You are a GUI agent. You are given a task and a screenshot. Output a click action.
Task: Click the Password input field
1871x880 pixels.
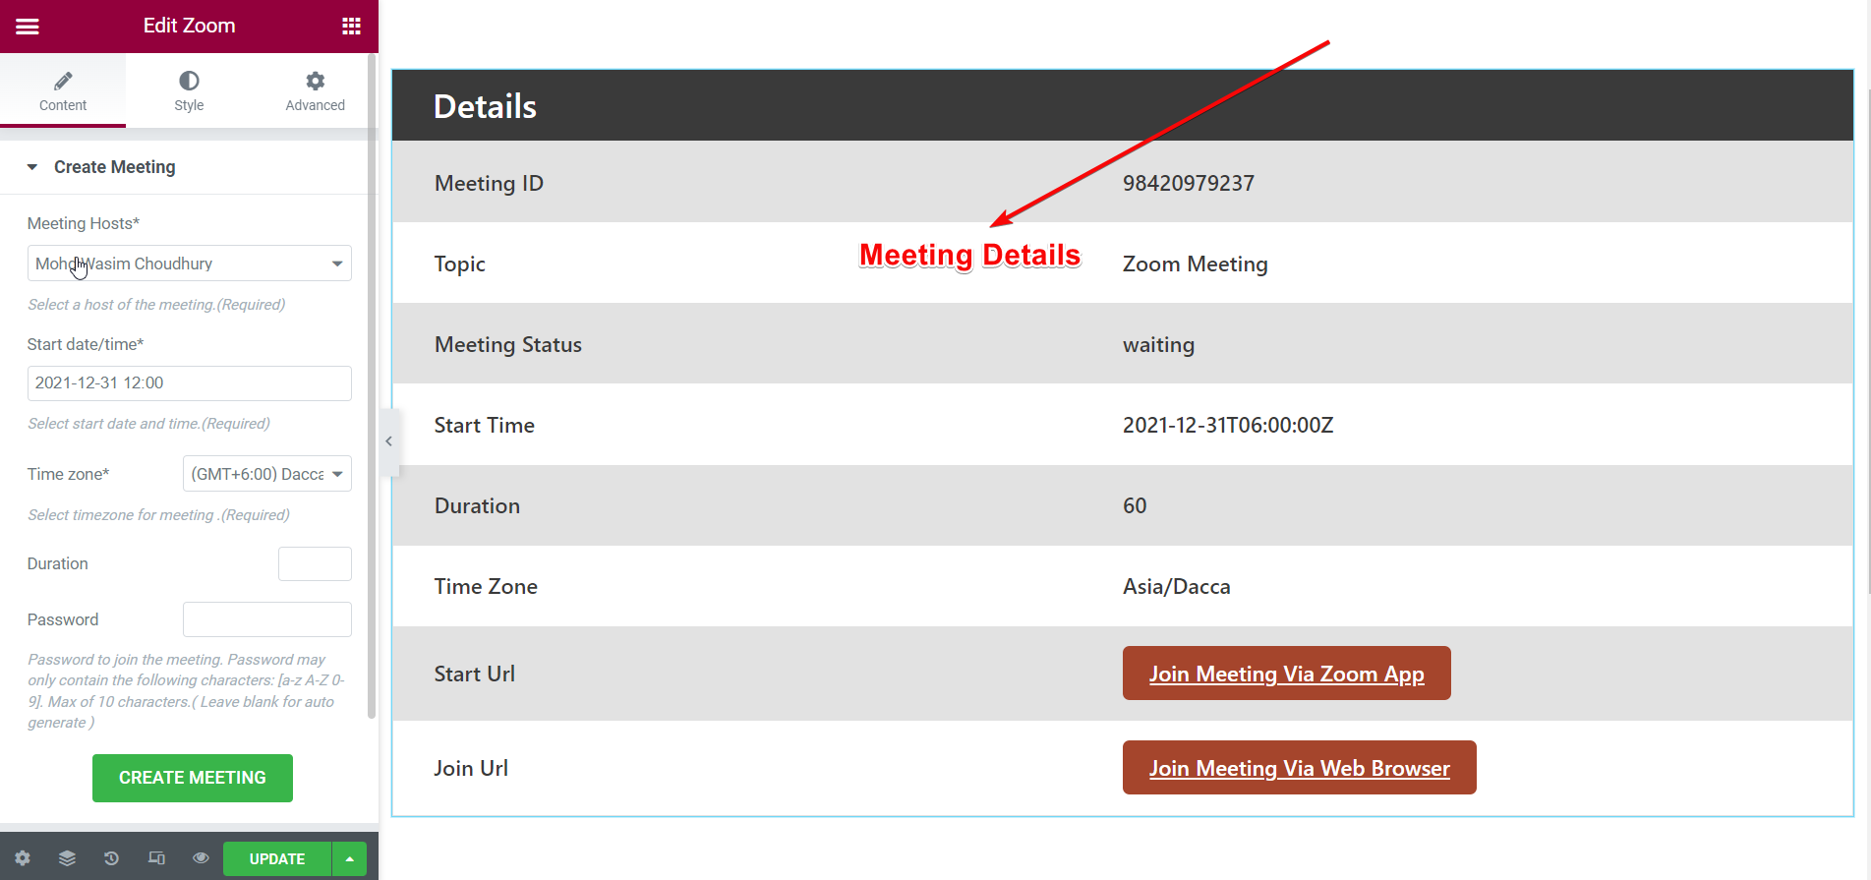tap(267, 619)
